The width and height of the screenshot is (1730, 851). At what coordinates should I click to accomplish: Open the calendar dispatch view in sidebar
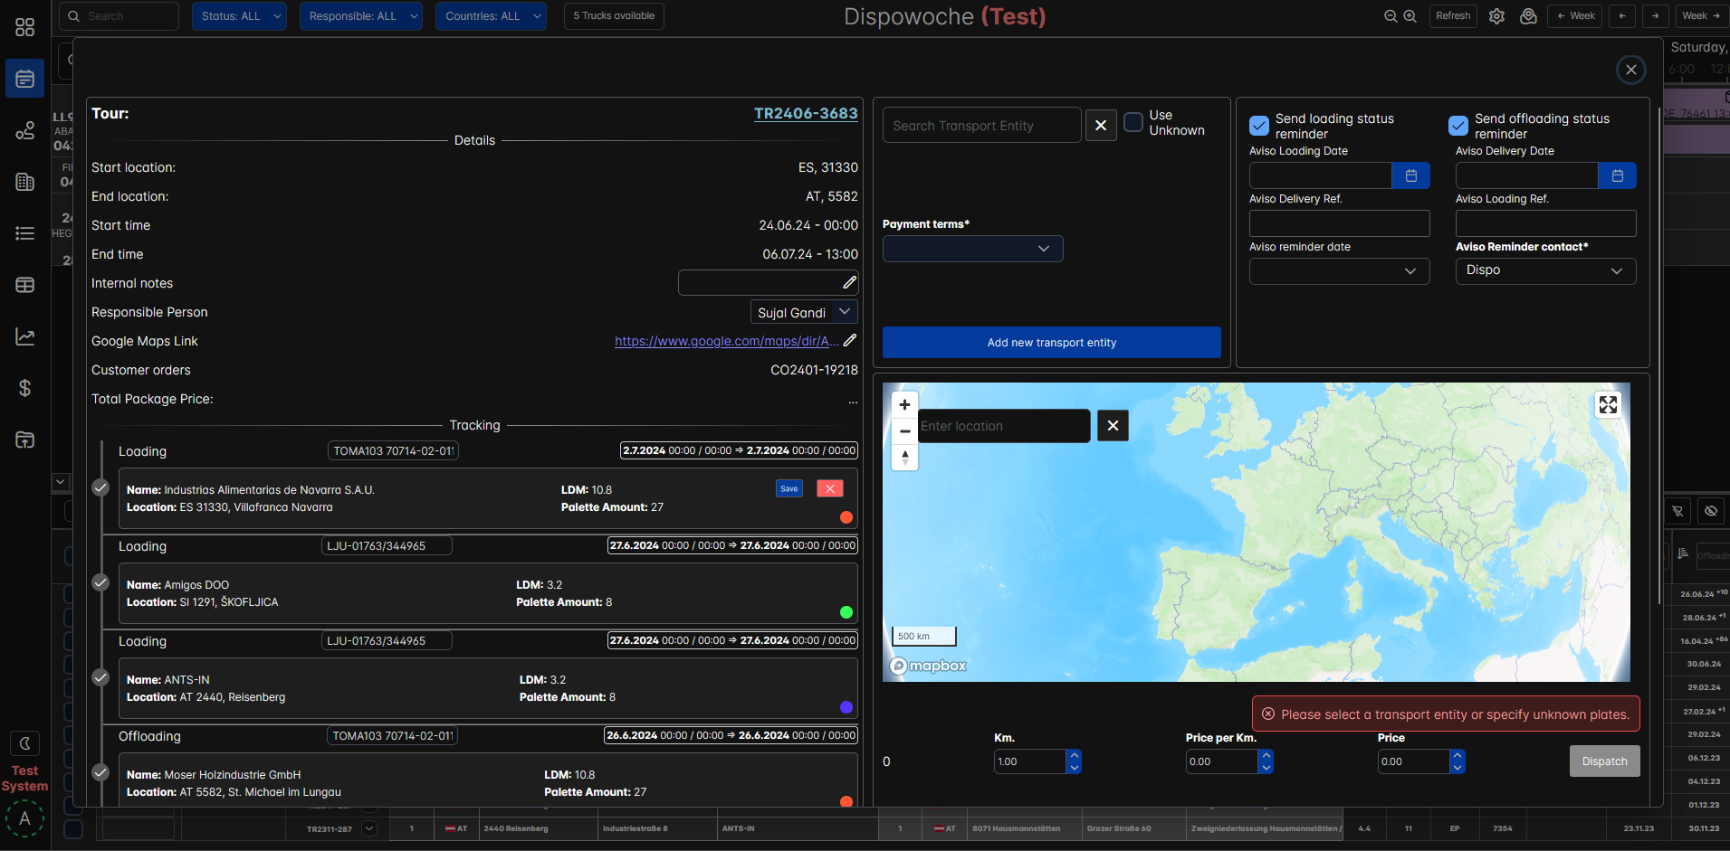pyautogui.click(x=25, y=79)
